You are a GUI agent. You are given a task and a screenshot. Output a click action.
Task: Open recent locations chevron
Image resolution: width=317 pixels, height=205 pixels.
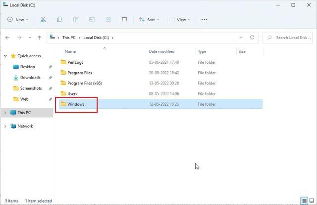tap(30, 38)
